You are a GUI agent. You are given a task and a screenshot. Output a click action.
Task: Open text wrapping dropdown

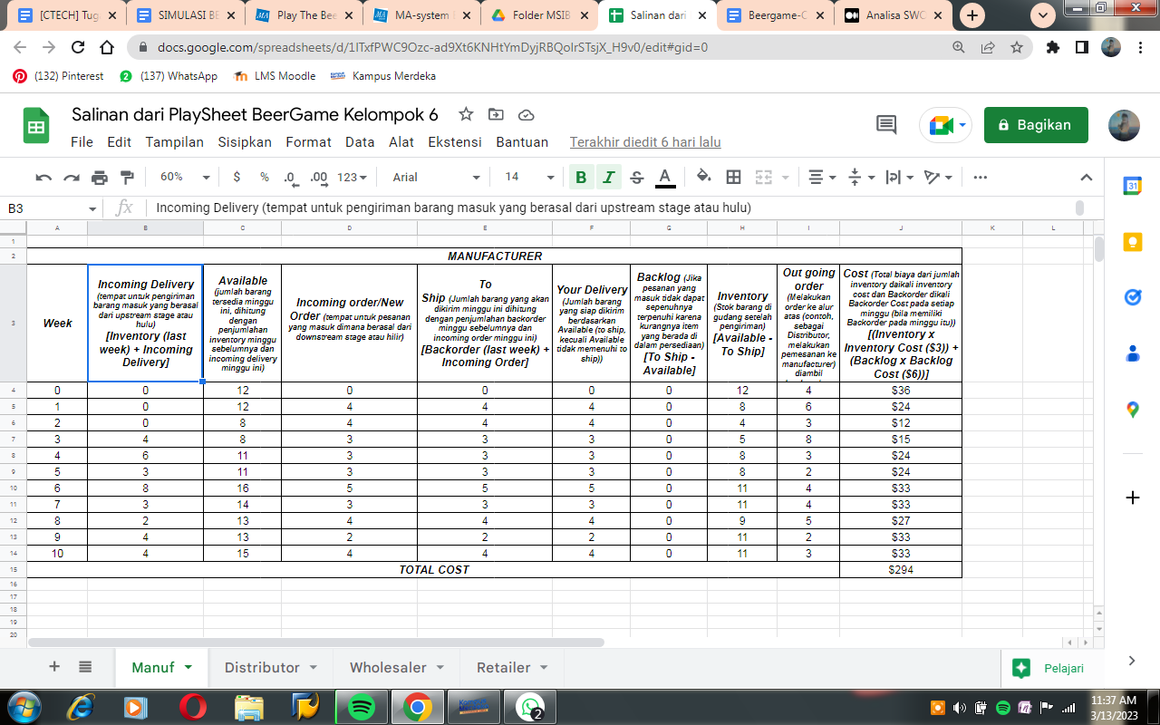click(899, 177)
